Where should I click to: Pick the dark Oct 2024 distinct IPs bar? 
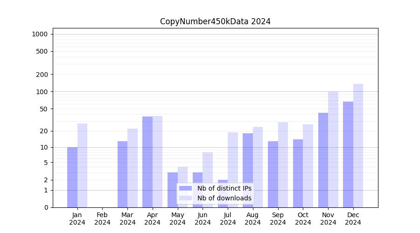298,173
